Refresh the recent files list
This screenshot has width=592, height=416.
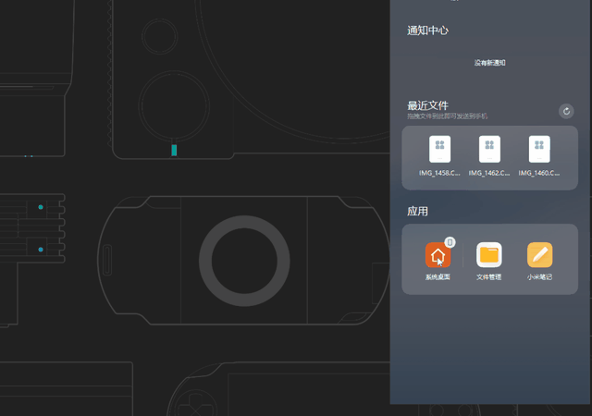click(x=566, y=111)
